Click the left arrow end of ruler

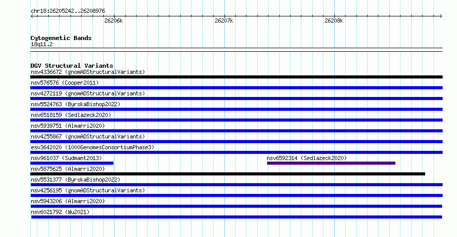pyautogui.click(x=32, y=16)
